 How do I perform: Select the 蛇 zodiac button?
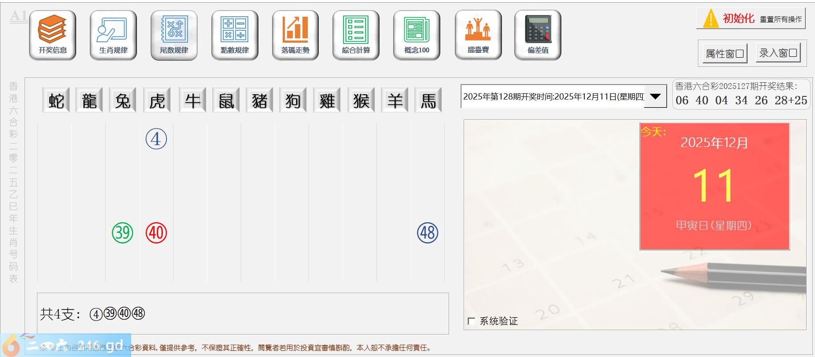coord(56,101)
